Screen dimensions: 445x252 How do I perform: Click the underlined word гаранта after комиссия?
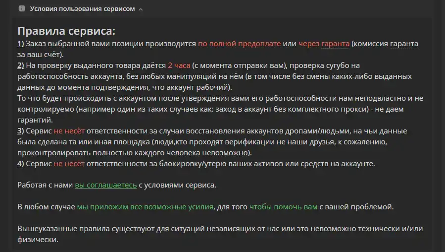pos(404,44)
